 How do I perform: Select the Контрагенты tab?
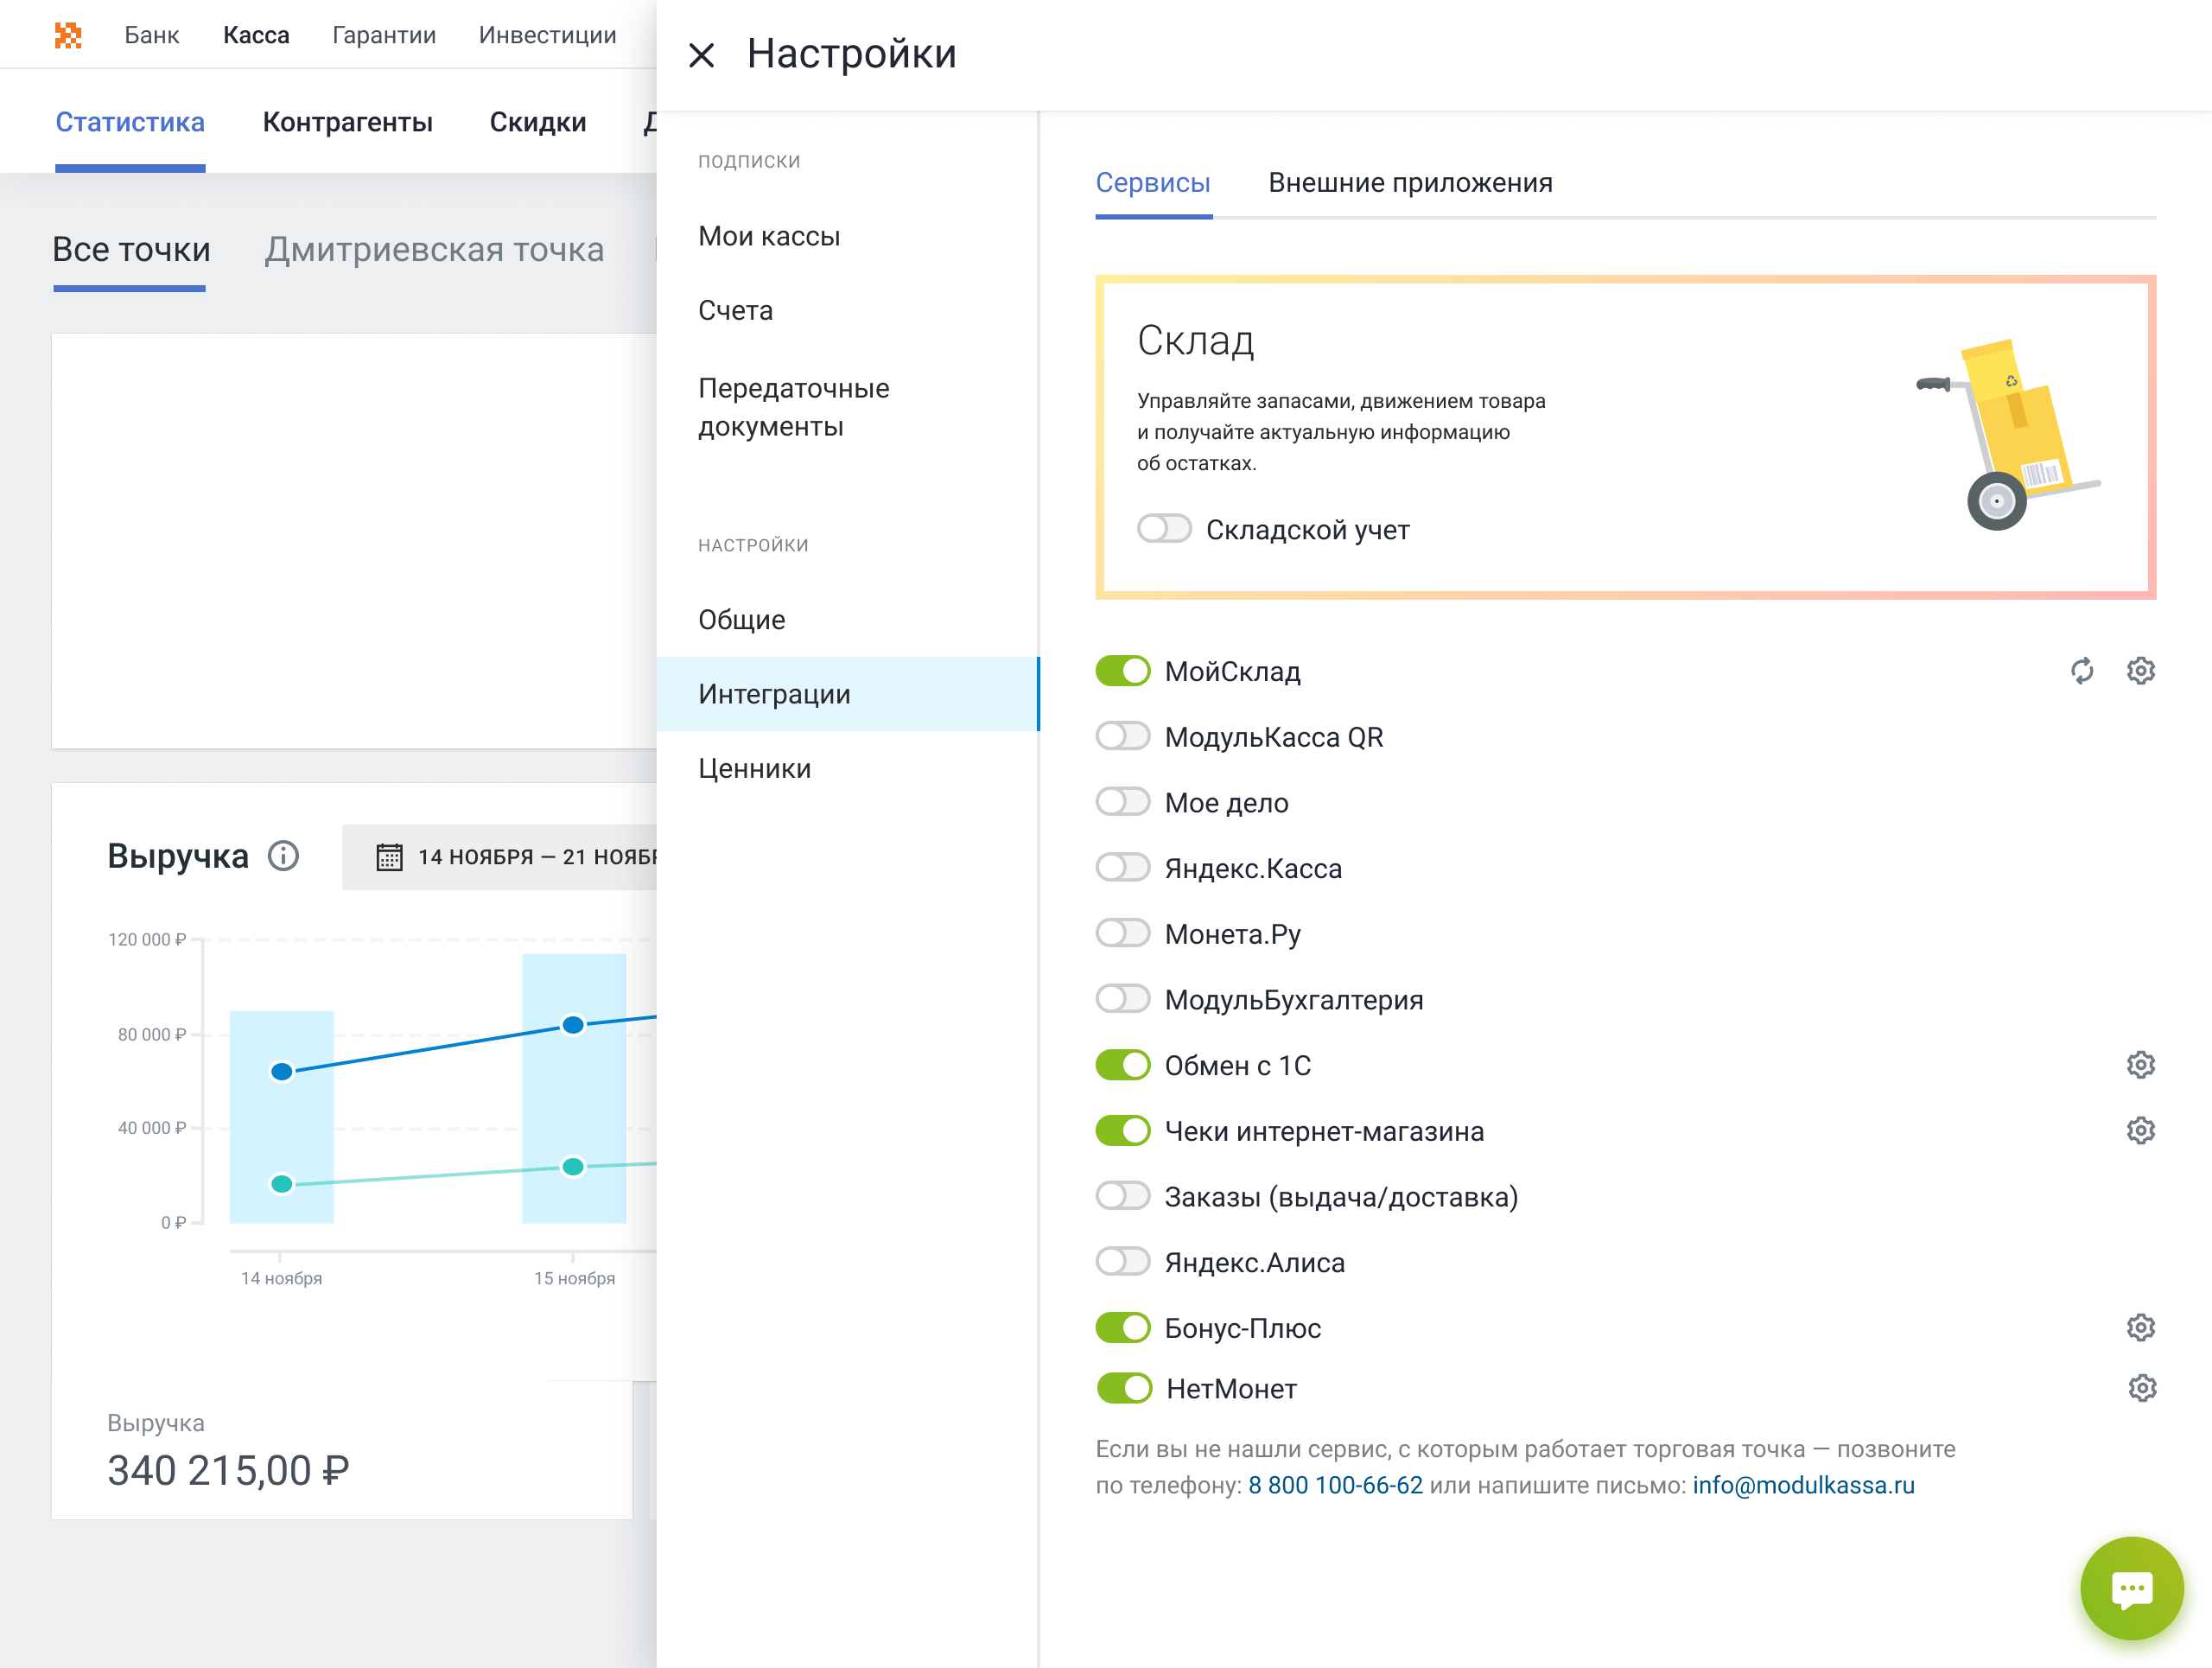[347, 122]
